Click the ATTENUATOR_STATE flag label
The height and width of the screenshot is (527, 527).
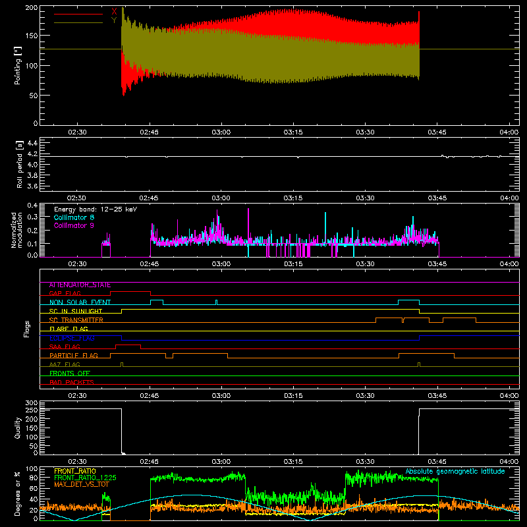pos(80,285)
